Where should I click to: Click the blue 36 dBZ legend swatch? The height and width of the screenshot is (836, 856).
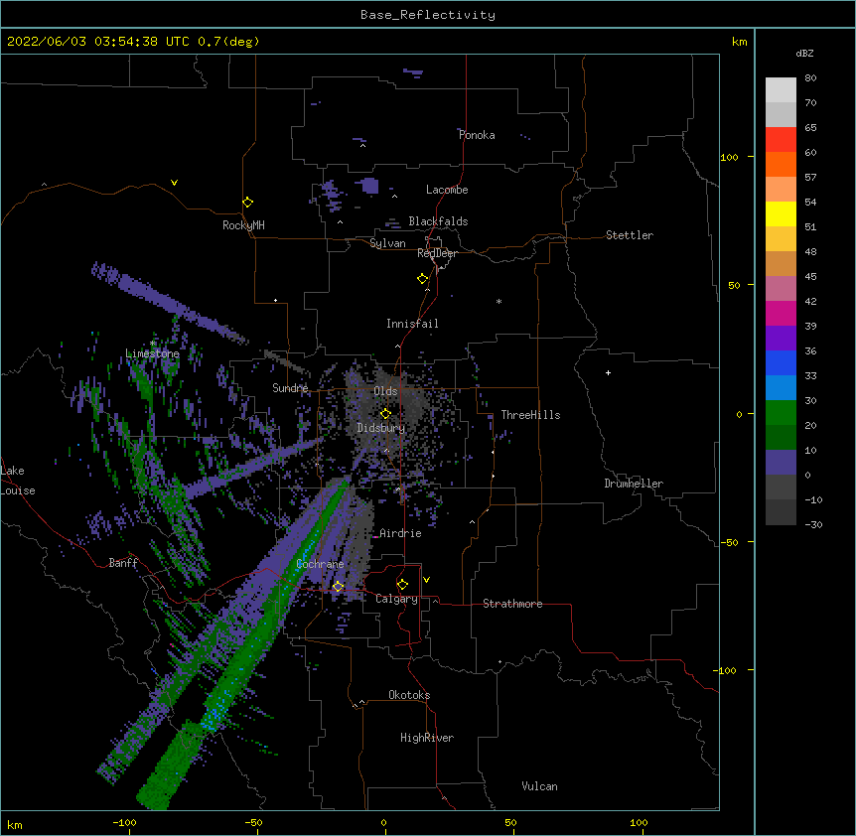pos(781,362)
